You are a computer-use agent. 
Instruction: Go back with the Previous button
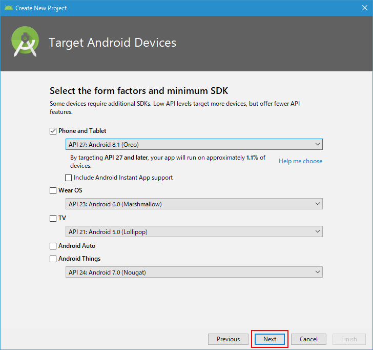(x=228, y=339)
